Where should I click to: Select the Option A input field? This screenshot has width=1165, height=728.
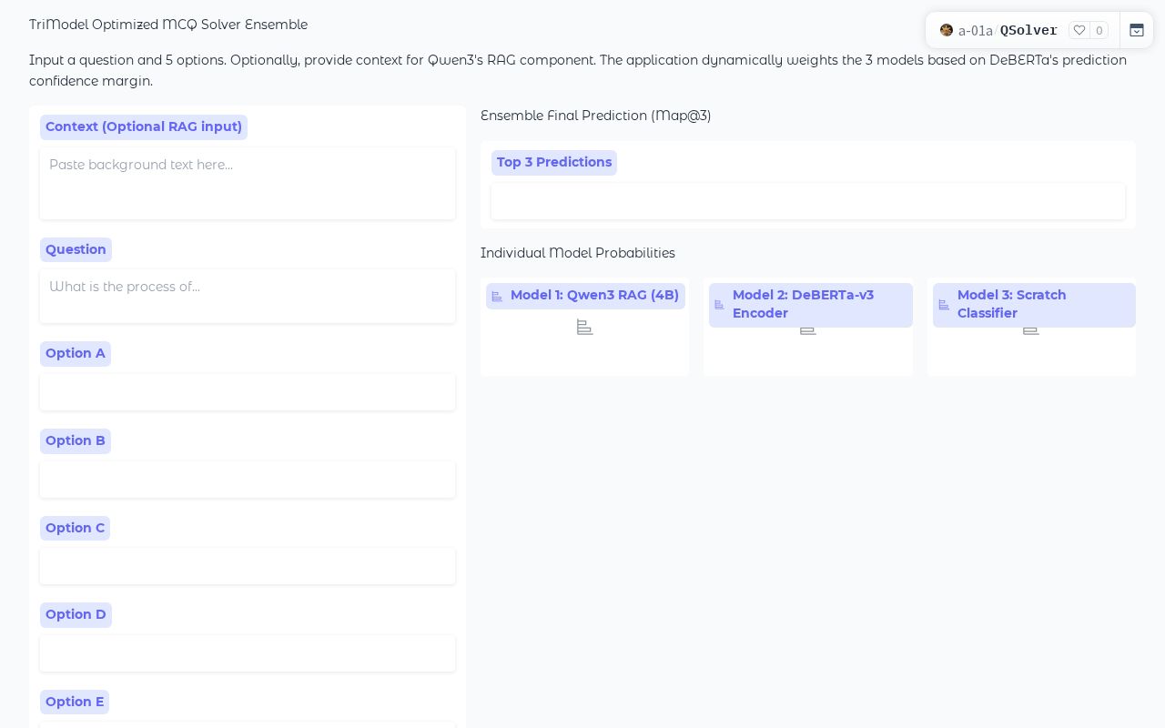(248, 392)
